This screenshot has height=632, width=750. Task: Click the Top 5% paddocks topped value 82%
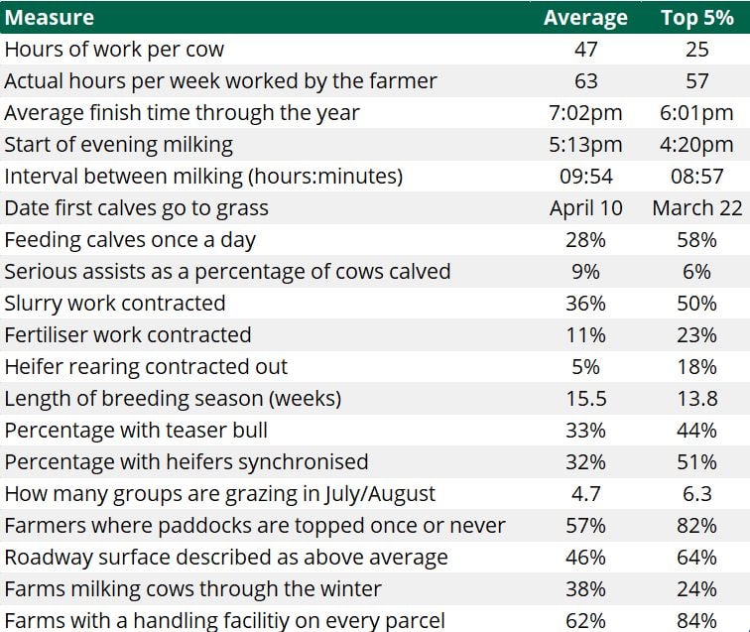696,525
